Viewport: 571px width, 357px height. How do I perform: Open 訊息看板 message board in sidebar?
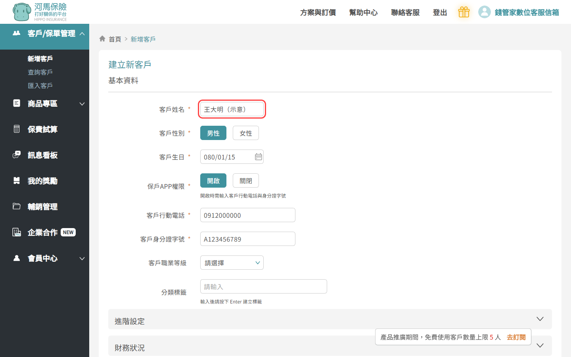[x=42, y=155]
